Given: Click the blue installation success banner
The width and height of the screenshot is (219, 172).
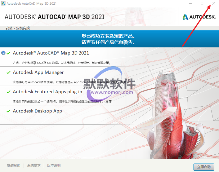Looking at the screenshot, I should (x=109, y=39).
